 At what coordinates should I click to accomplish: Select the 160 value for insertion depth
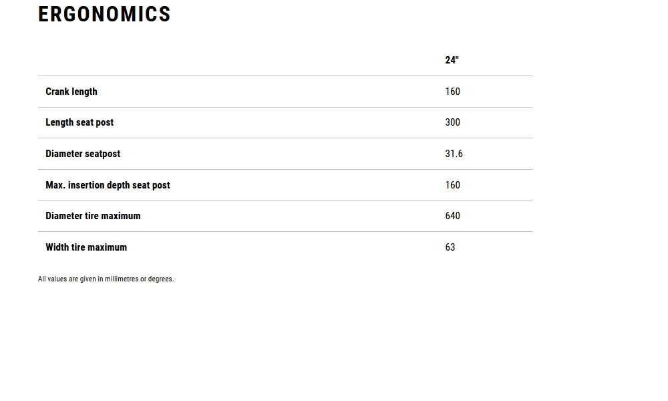(453, 185)
